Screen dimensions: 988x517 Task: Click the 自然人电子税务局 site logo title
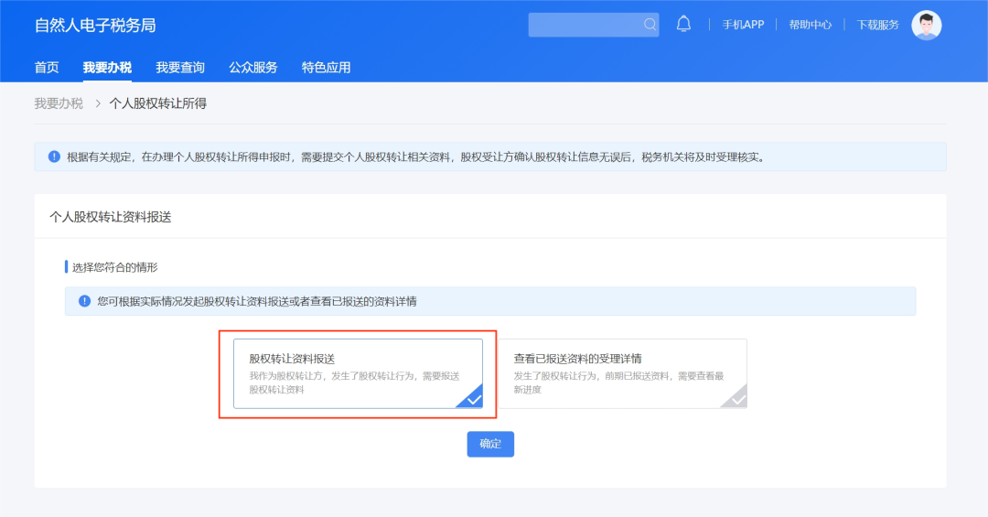[x=95, y=26]
